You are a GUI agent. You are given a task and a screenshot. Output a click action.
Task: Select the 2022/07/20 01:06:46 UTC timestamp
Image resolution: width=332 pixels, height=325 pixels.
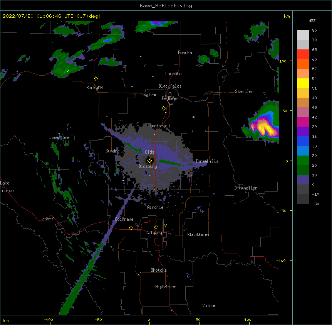[38, 16]
